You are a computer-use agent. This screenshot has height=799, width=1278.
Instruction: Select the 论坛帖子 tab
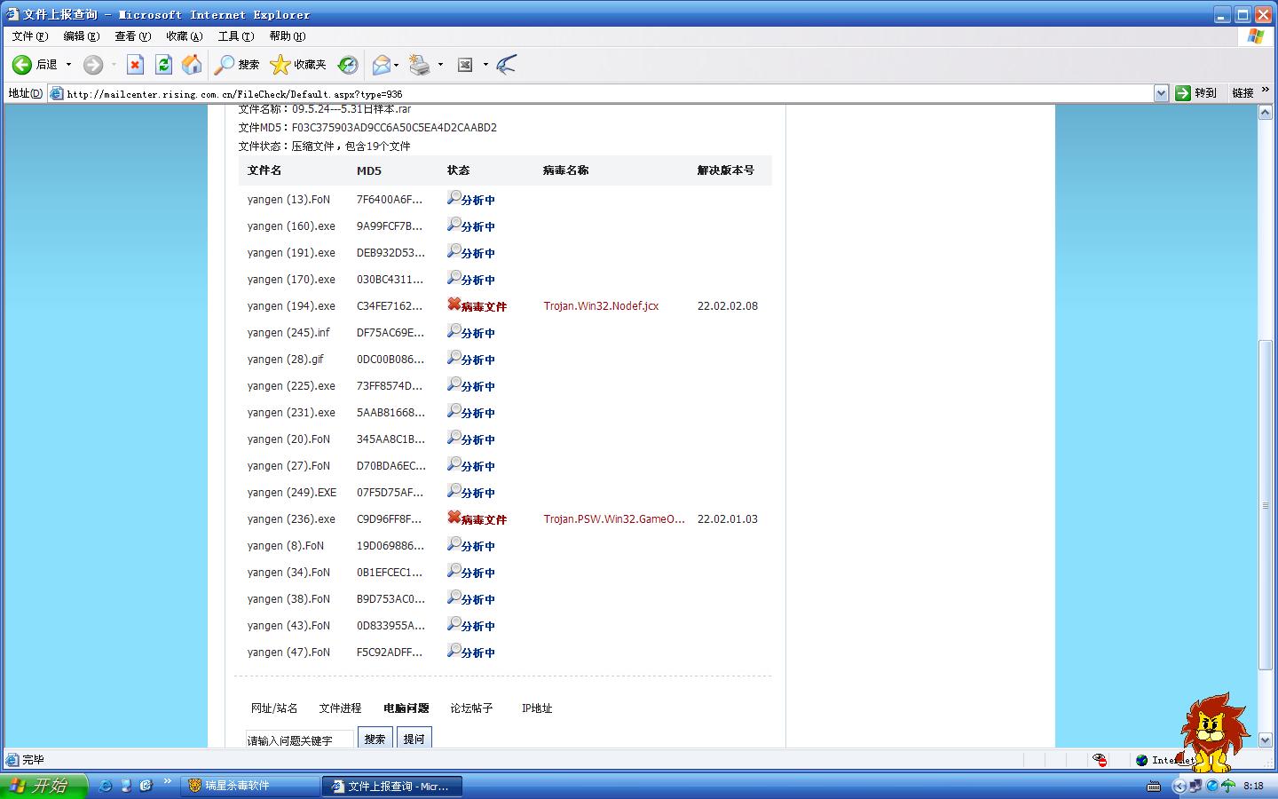pos(471,708)
